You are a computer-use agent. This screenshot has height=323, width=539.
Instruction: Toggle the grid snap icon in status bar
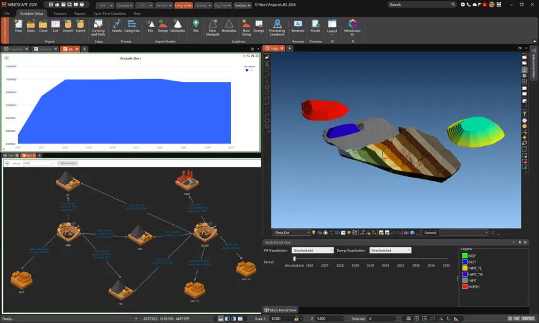coord(408,319)
